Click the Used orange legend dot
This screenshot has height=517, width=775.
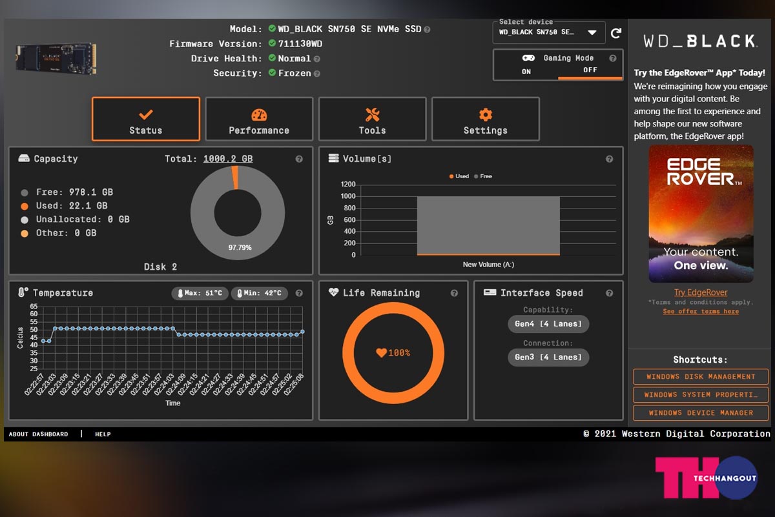pos(25,206)
